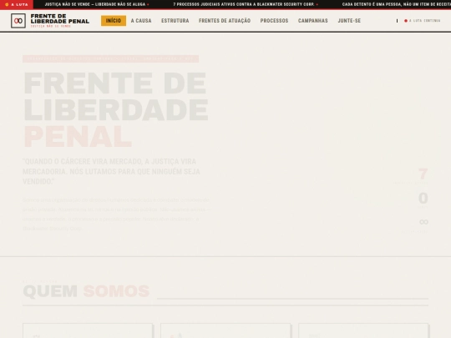
Task: Go to the A Causa section
Action: (x=141, y=21)
